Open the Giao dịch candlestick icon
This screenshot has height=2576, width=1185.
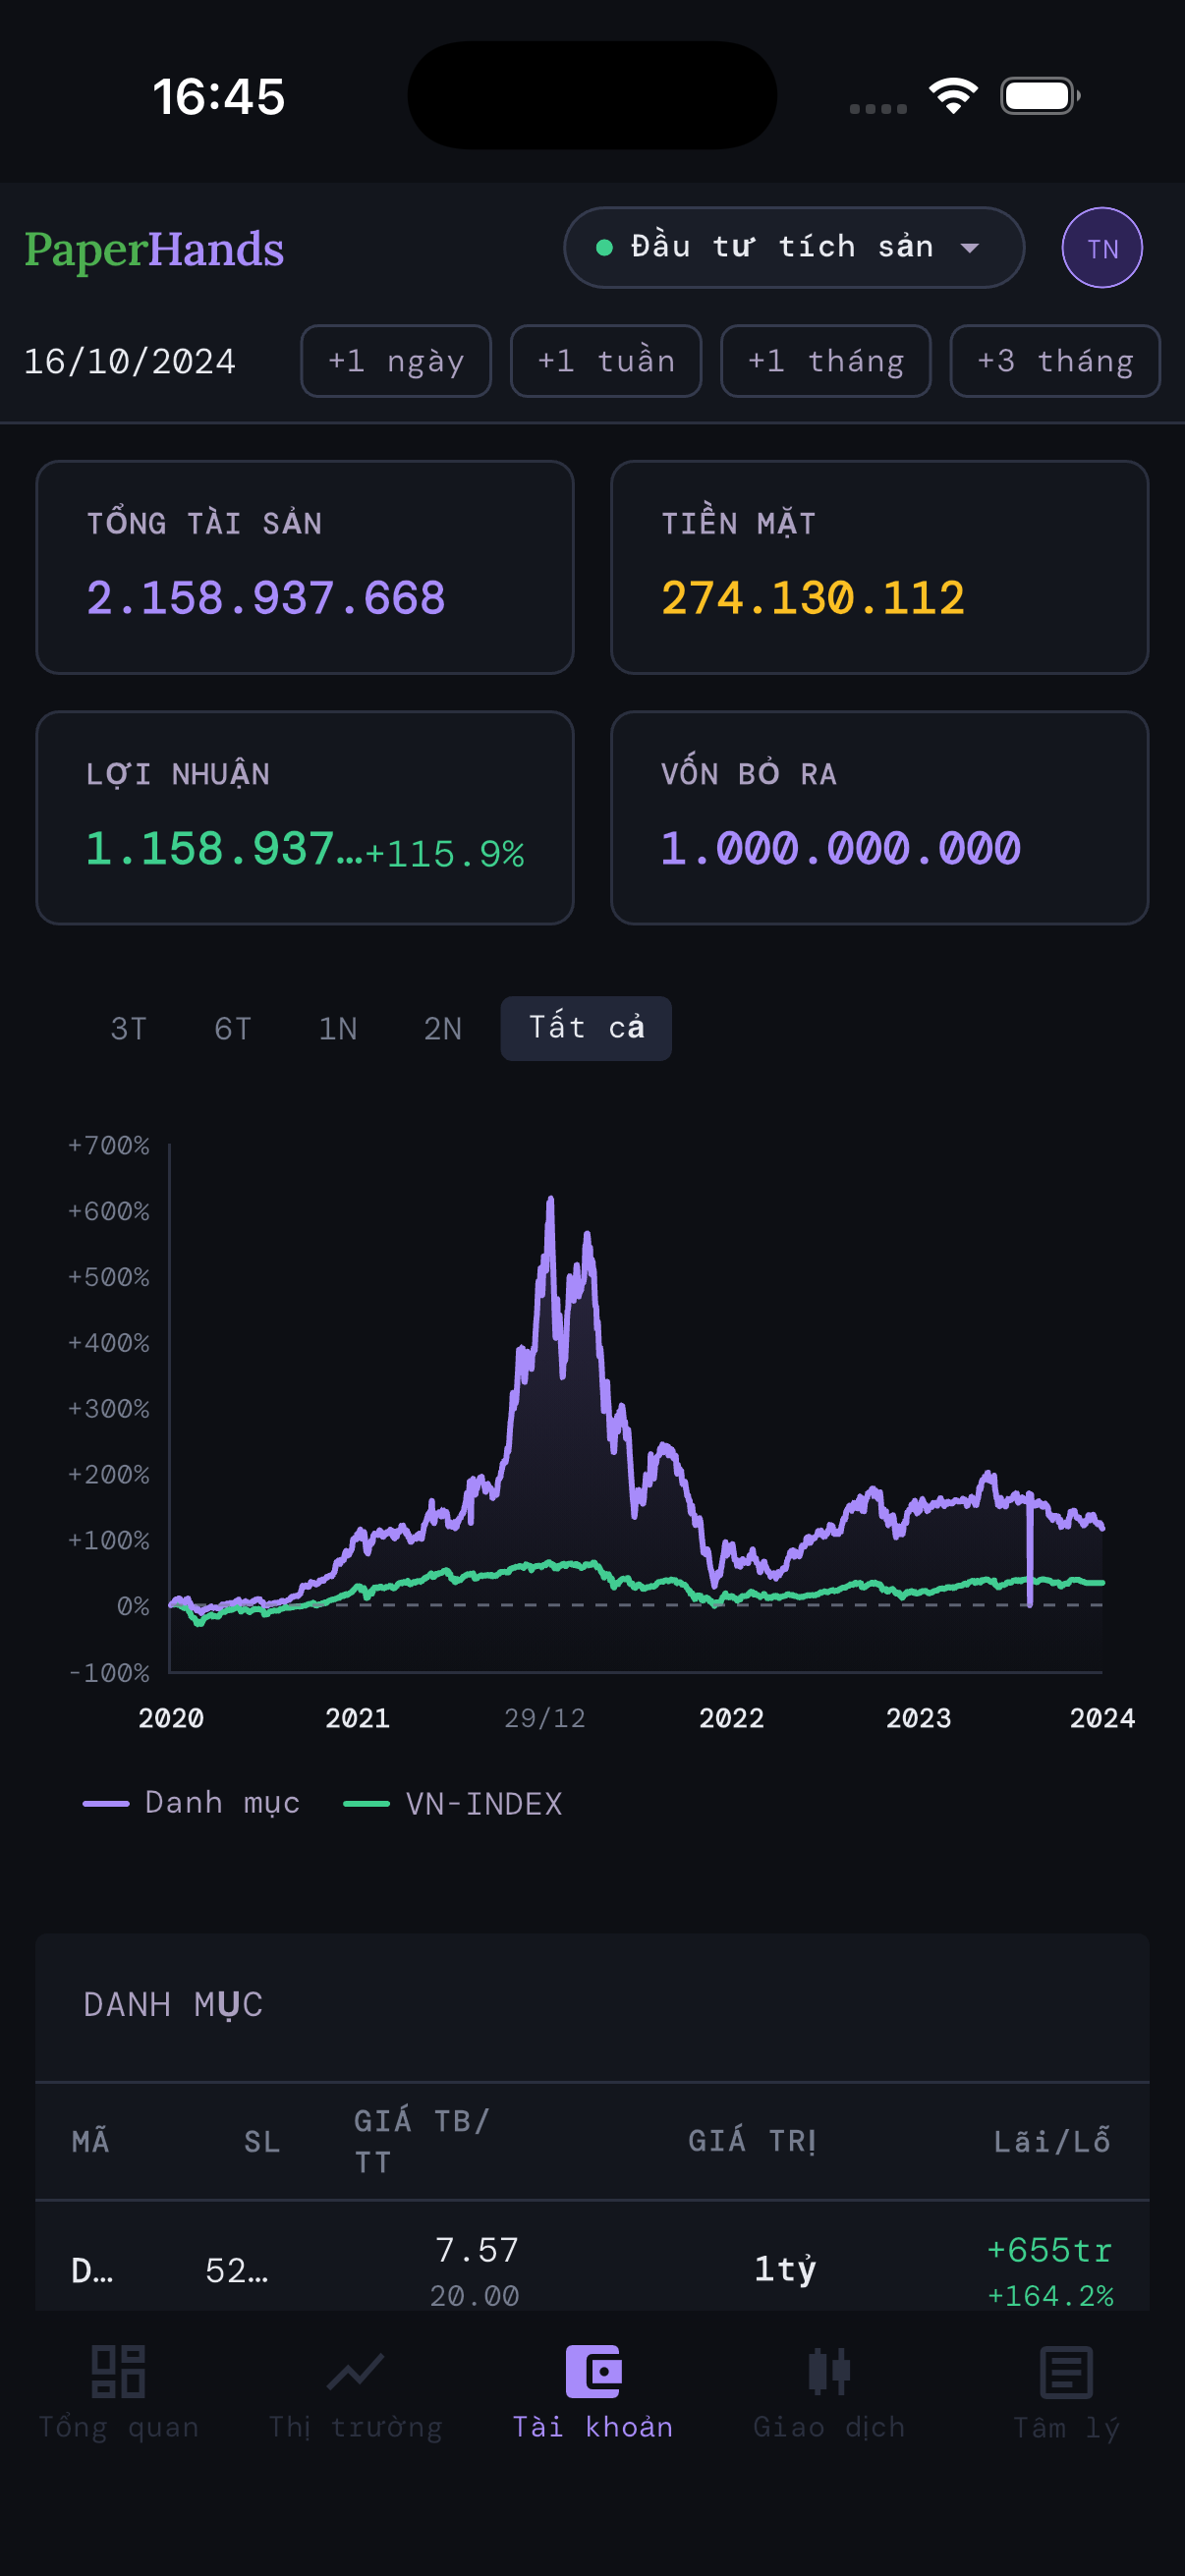[x=829, y=2372]
